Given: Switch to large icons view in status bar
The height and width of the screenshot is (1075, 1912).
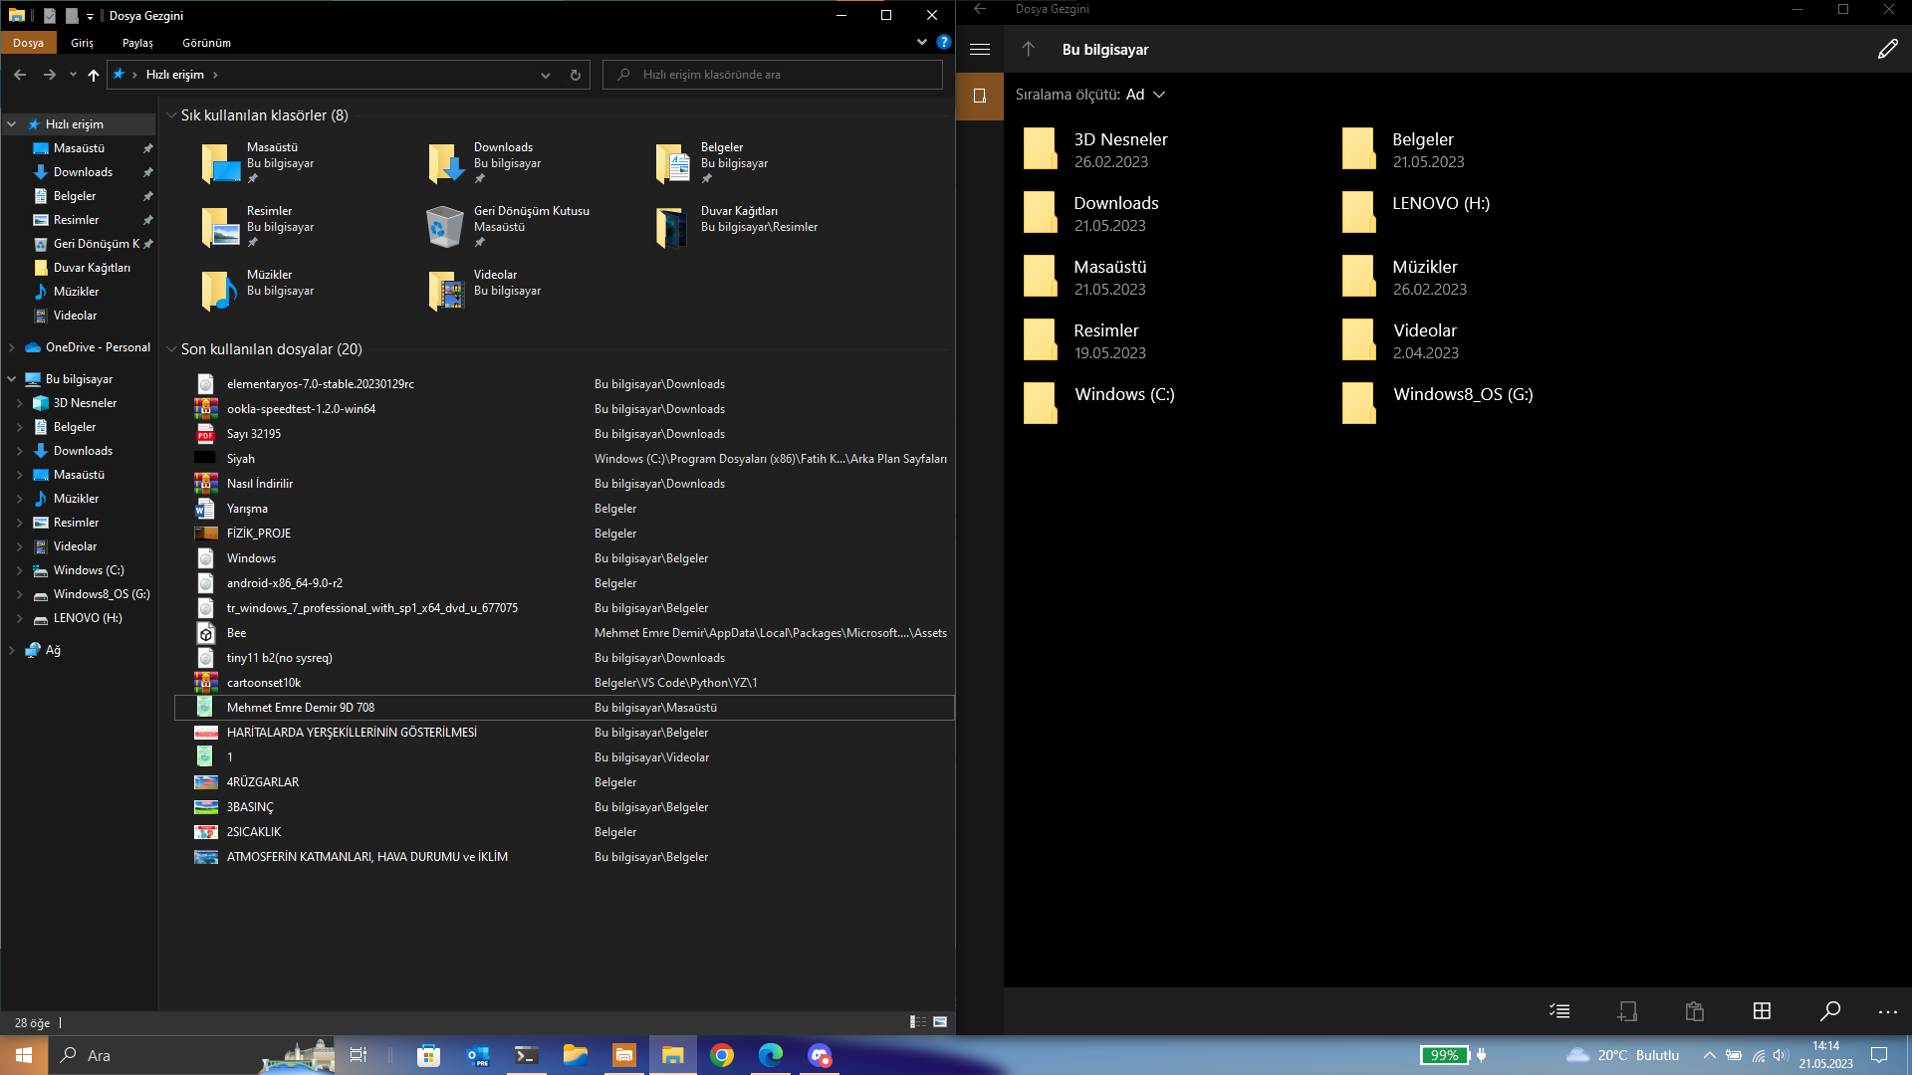Looking at the screenshot, I should point(940,1022).
